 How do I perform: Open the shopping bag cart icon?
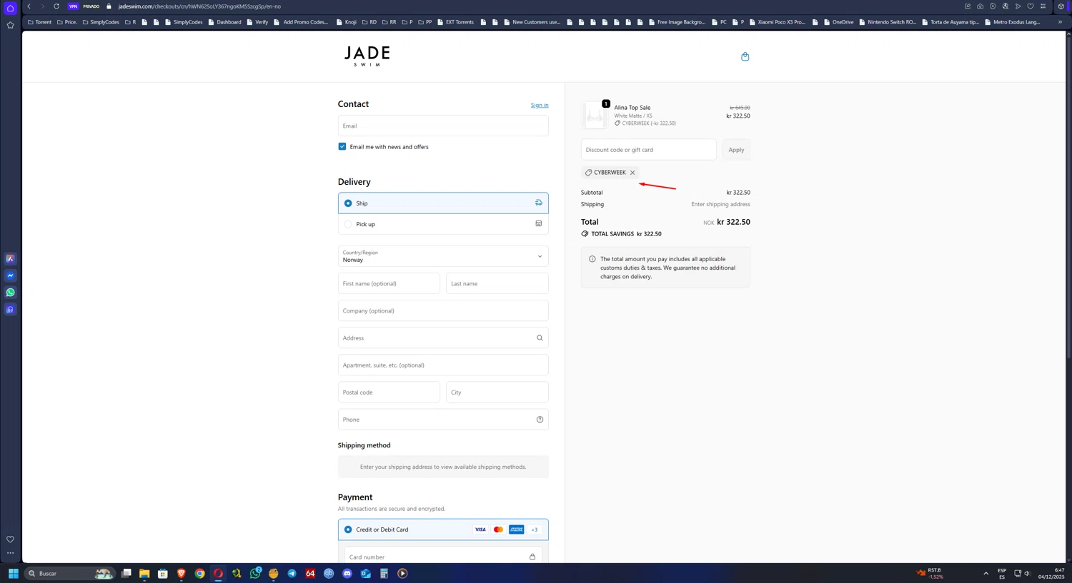coord(745,56)
